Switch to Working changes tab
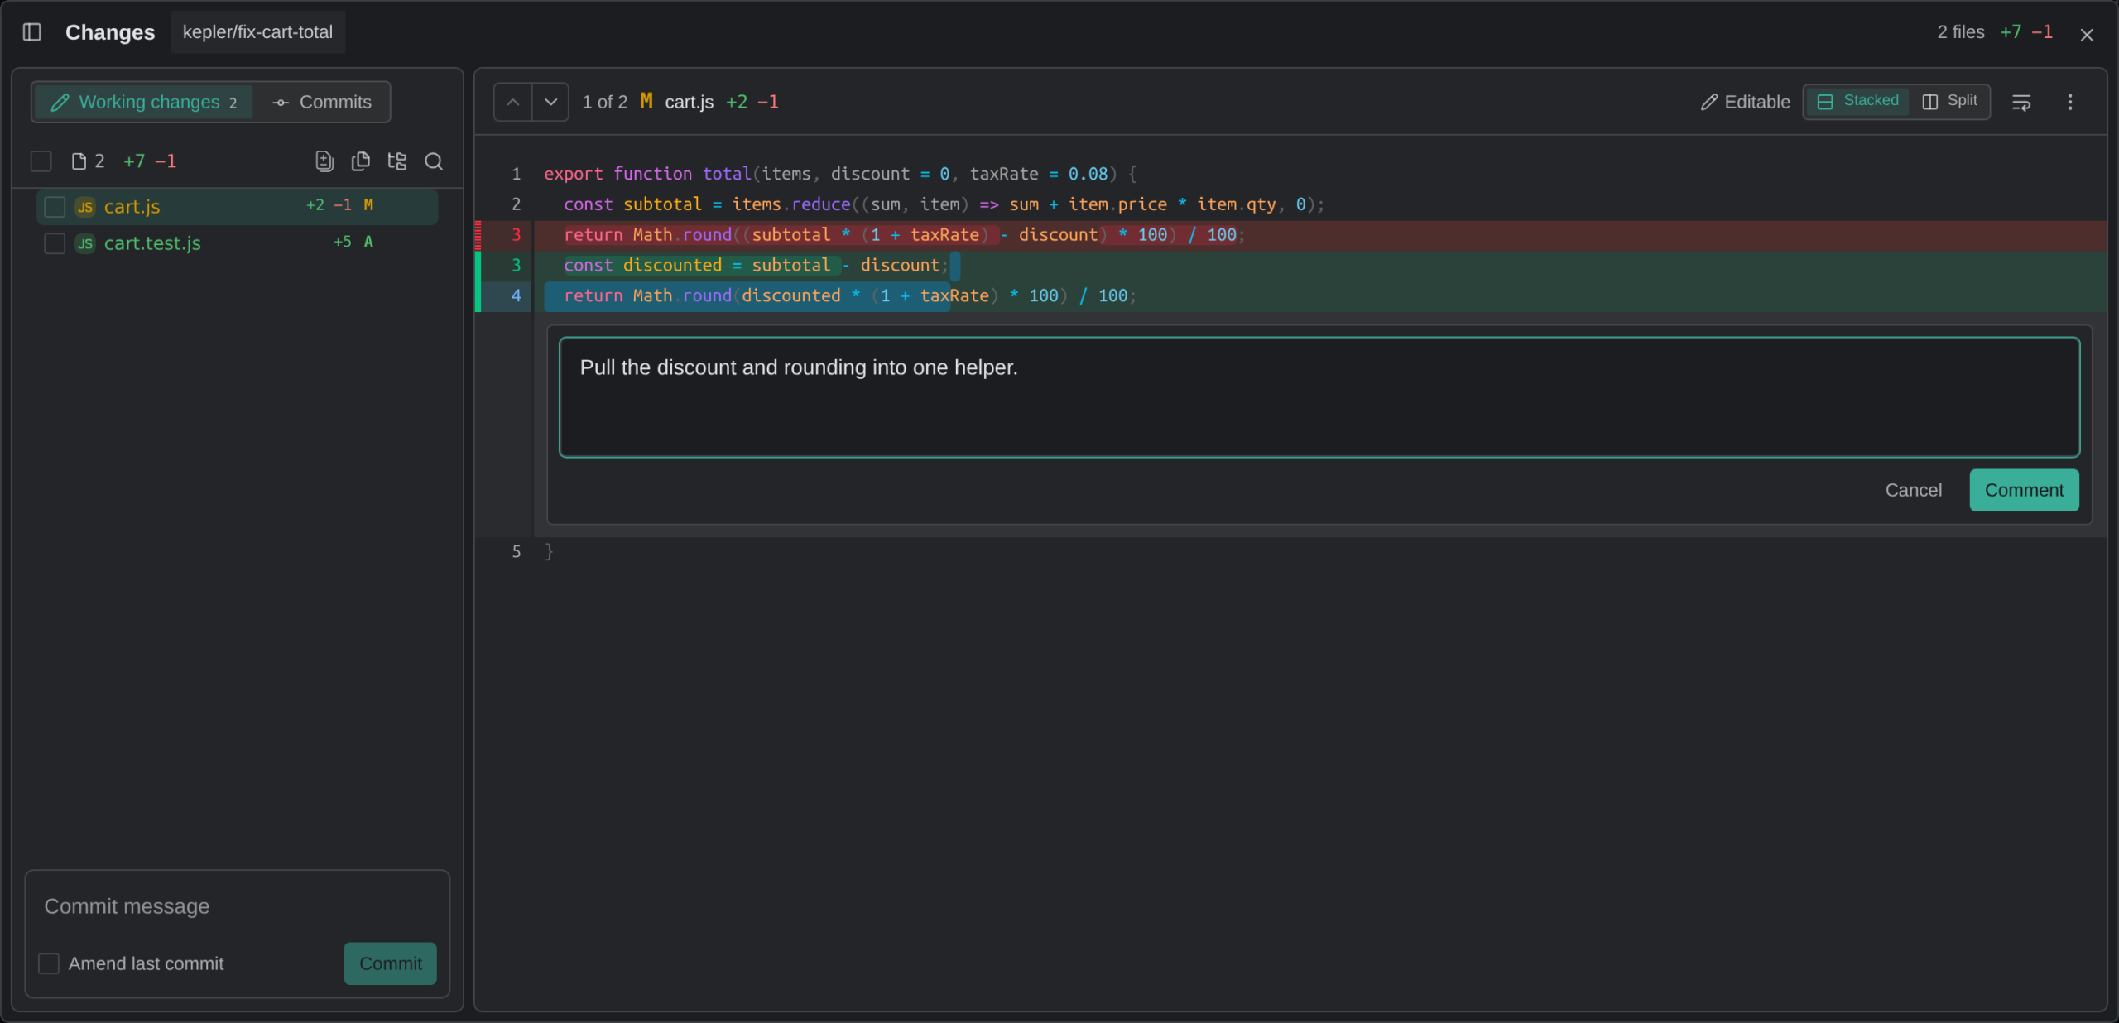This screenshot has width=2119, height=1023. [143, 102]
